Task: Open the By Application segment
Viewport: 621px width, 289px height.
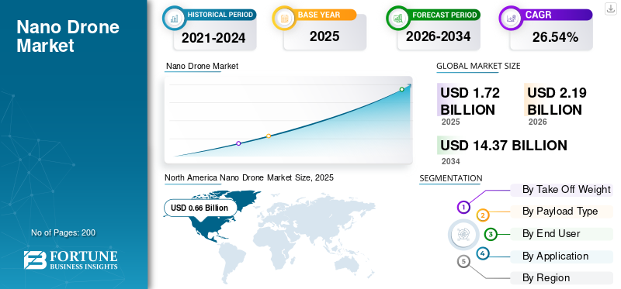Action: [555, 256]
